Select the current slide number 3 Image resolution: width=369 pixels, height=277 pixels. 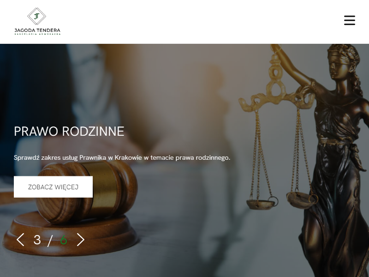click(37, 240)
